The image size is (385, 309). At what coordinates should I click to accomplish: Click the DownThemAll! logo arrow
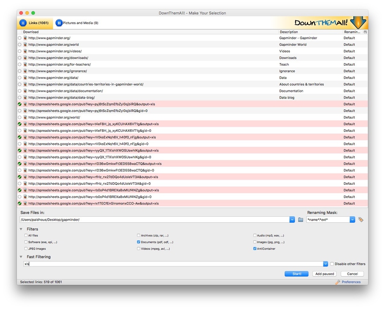point(358,23)
